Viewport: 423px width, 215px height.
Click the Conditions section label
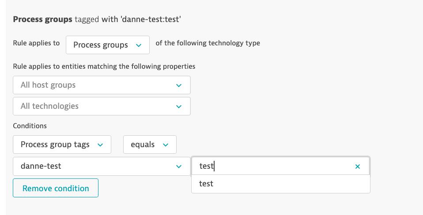[30, 126]
